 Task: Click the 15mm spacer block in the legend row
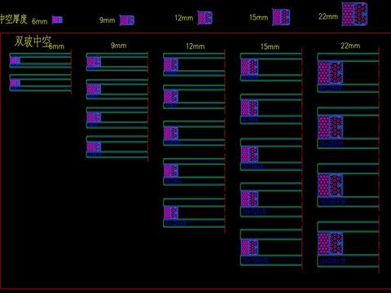tap(281, 17)
